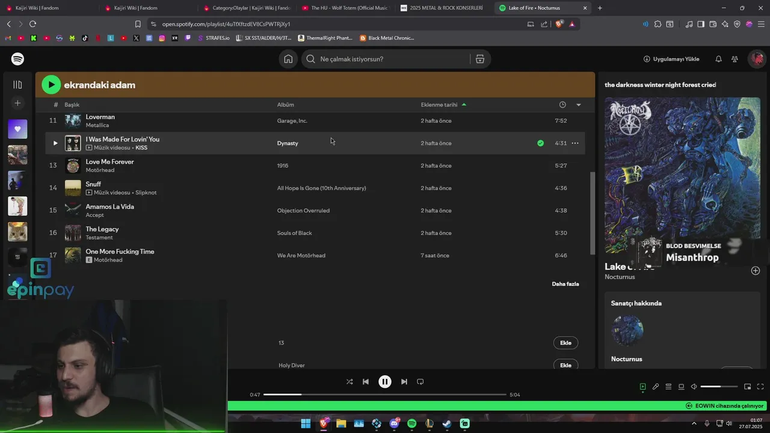Open the Motörhead artist link under Love Me Forever
Viewport: 770px width, 433px height.
click(x=100, y=170)
